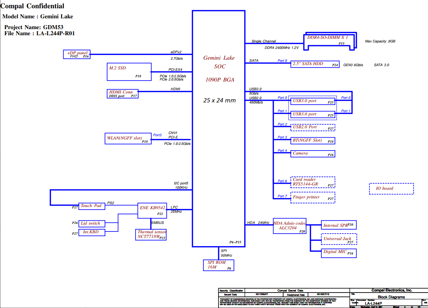
Task: Select the "SATA 3.0" note
Action: click(382, 65)
